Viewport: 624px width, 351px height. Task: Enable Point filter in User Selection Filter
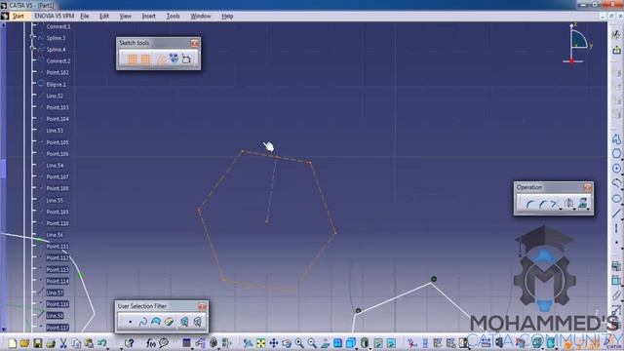pyautogui.click(x=130, y=322)
